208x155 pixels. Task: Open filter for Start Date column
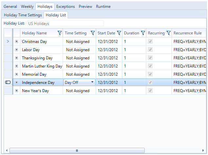click(119, 33)
